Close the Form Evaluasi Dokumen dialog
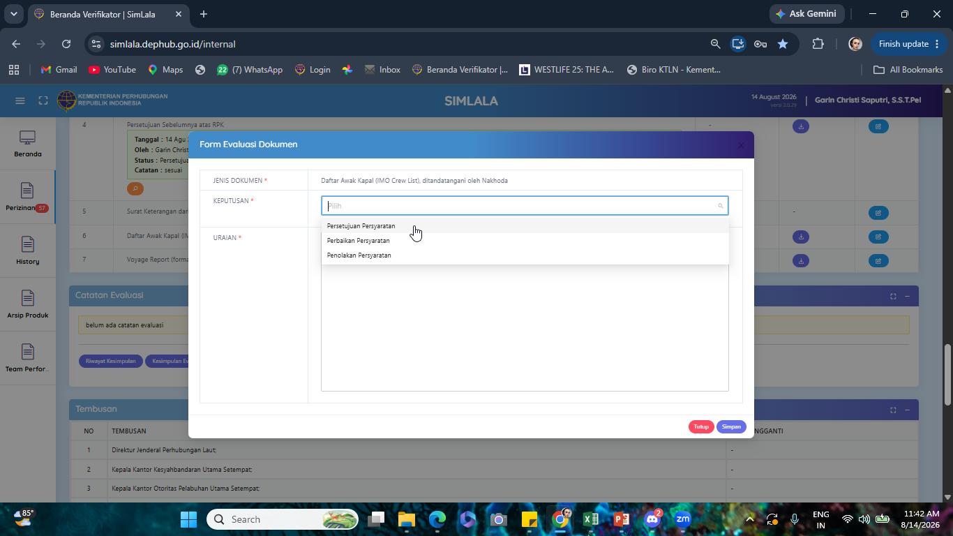The height and width of the screenshot is (536, 953). (x=741, y=145)
